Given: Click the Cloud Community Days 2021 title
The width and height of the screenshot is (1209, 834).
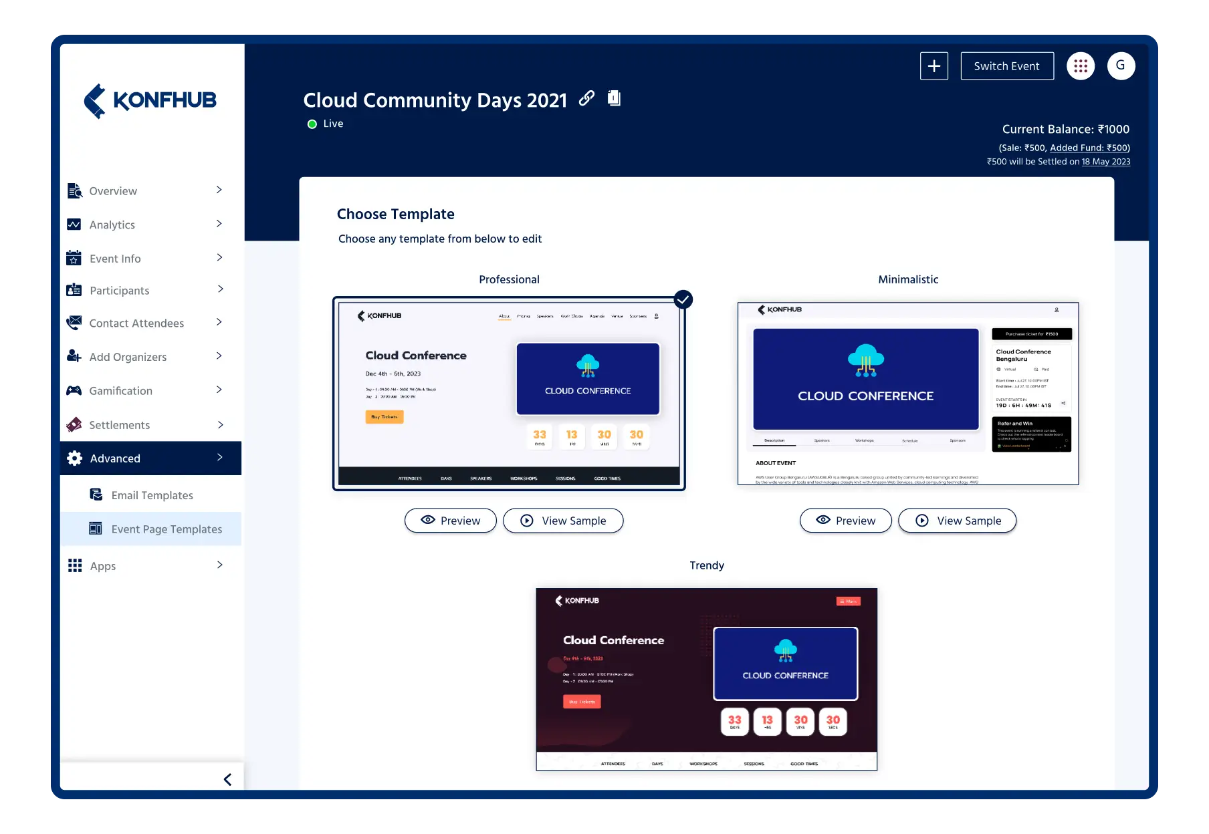Looking at the screenshot, I should pos(435,100).
